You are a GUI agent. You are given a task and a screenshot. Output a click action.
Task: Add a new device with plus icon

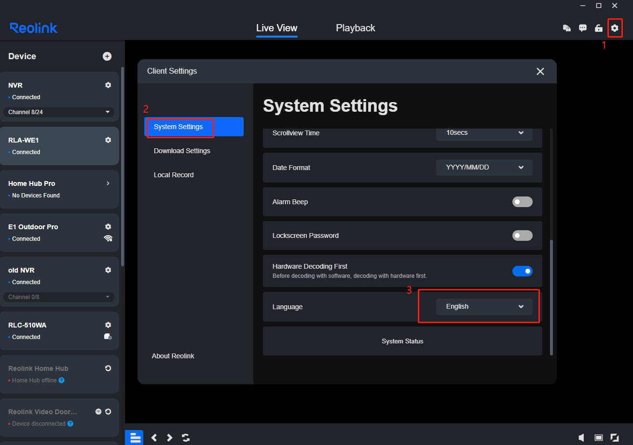(107, 56)
